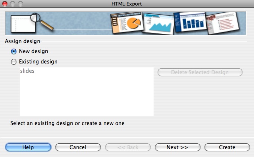Cancel the HTML Export dialog

click(78, 147)
